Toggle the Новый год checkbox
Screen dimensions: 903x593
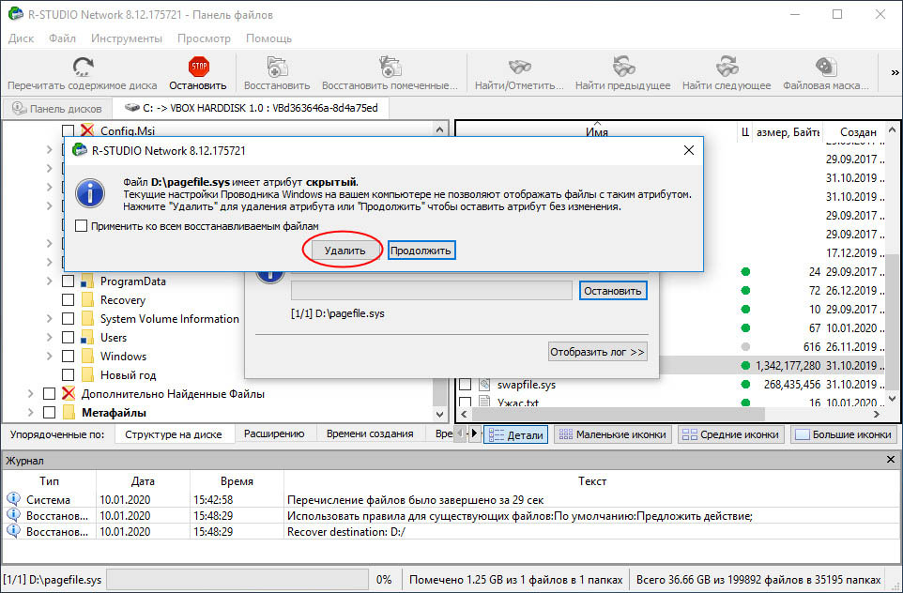point(68,375)
